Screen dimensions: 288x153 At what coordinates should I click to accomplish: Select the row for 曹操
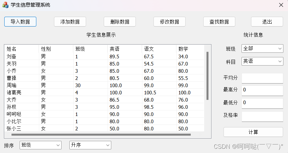(x=104, y=78)
